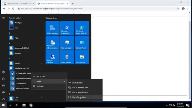Viewport: 192px width, 108px height.
Task: Click the 'Windows Server' tile group title
Action: [x=51, y=18]
